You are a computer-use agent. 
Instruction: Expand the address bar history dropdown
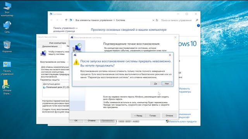coord(153,20)
